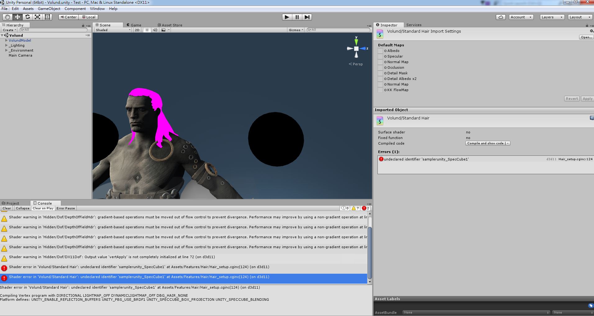Open the GameObject menu
The width and height of the screenshot is (594, 316).
tap(49, 9)
